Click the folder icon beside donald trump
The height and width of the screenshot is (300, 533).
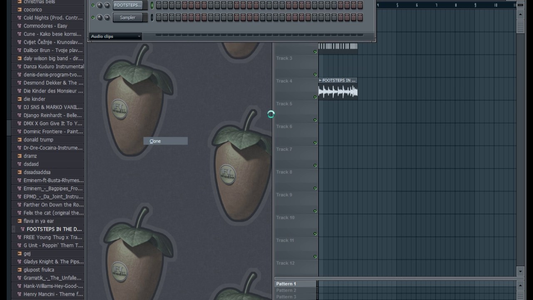(19, 140)
